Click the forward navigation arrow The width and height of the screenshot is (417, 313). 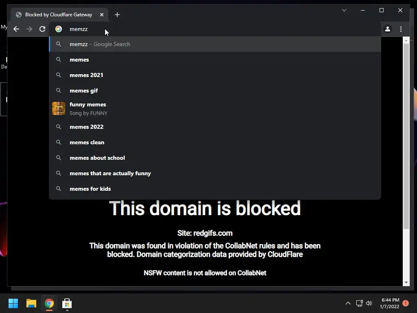(29, 29)
